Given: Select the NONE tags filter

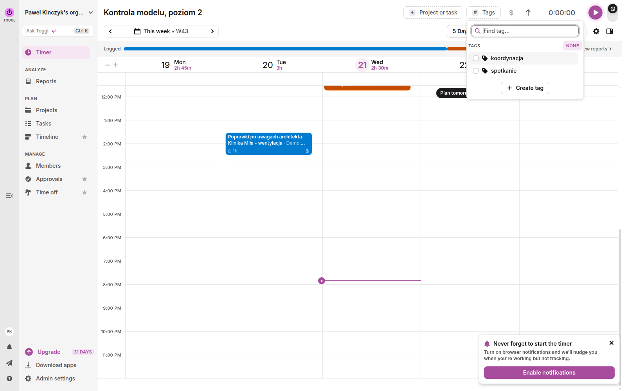Looking at the screenshot, I should coord(572,46).
